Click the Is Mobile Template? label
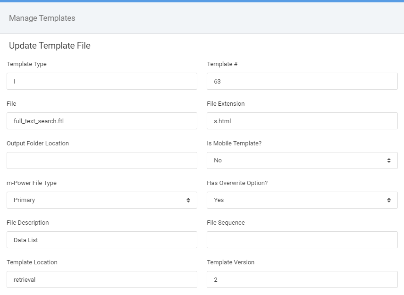Image resolution: width=404 pixels, height=295 pixels. (234, 143)
